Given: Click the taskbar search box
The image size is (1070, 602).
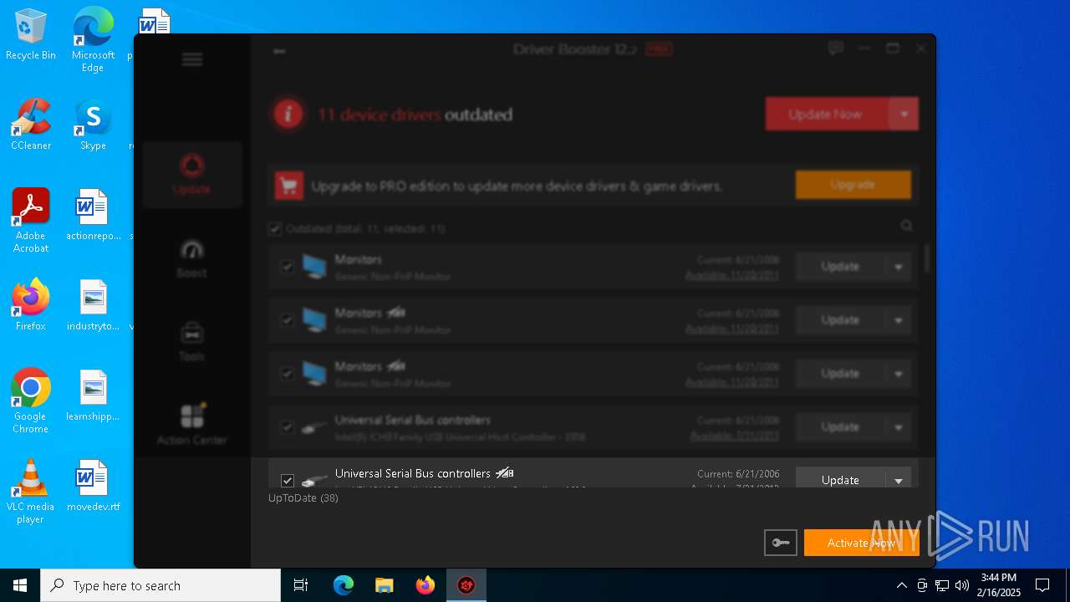Looking at the screenshot, I should pyautogui.click(x=160, y=585).
